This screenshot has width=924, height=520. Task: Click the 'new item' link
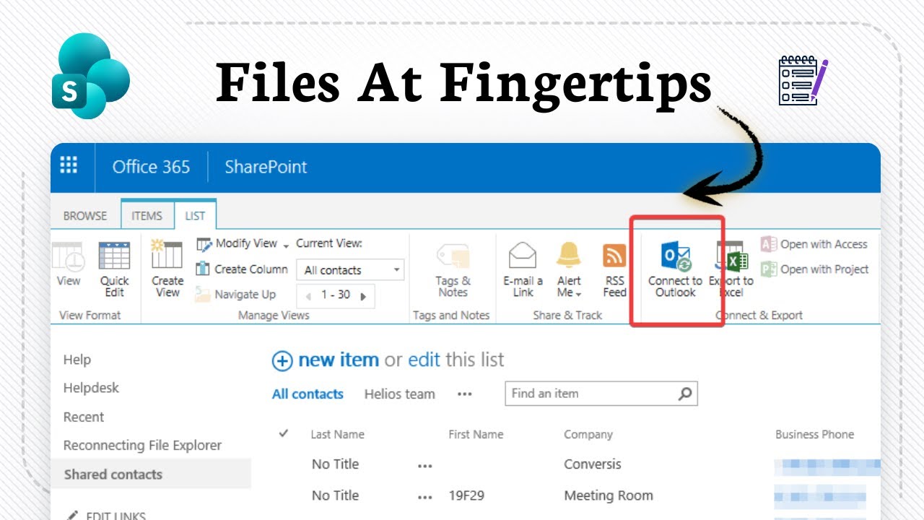[339, 360]
